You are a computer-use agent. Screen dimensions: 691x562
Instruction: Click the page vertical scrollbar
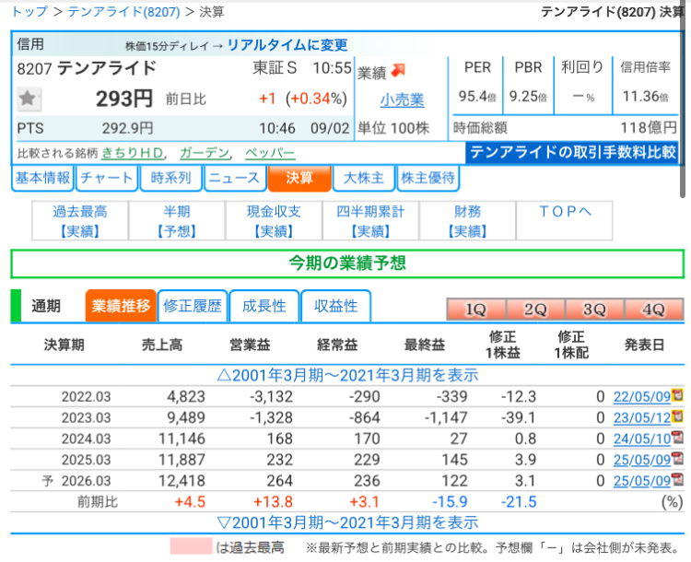[683, 101]
